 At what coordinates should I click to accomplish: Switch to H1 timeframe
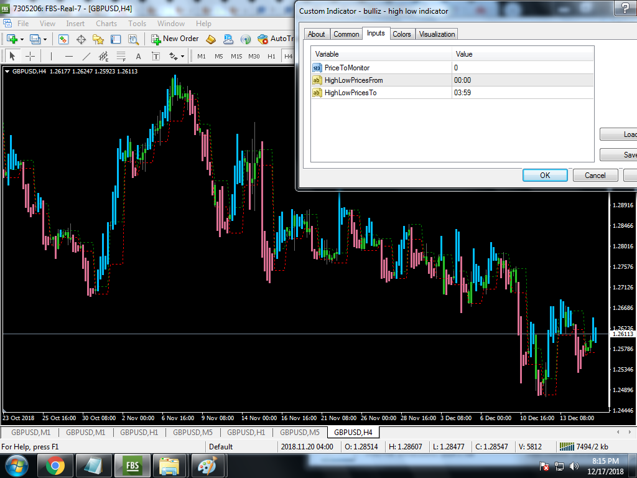tap(271, 57)
